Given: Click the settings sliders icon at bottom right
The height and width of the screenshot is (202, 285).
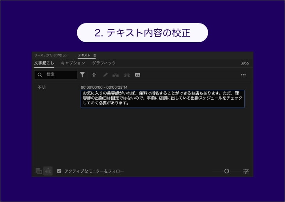Looking at the screenshot, I should [x=246, y=171].
